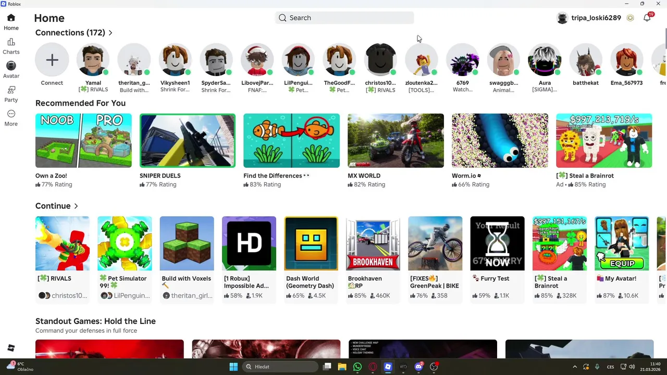Open the SNIPER DUELS thumbnail
Image resolution: width=667 pixels, height=375 pixels.
pos(188,141)
